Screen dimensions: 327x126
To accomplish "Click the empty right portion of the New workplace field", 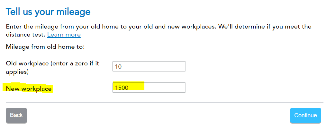I will coord(165,88).
